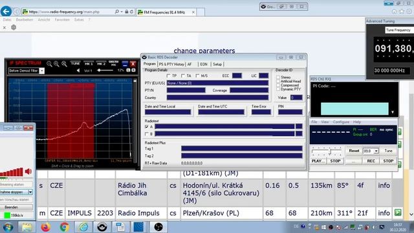Click the padlock security icon in address bar
This screenshot has height=233, width=414.
pyautogui.click(x=127, y=12)
